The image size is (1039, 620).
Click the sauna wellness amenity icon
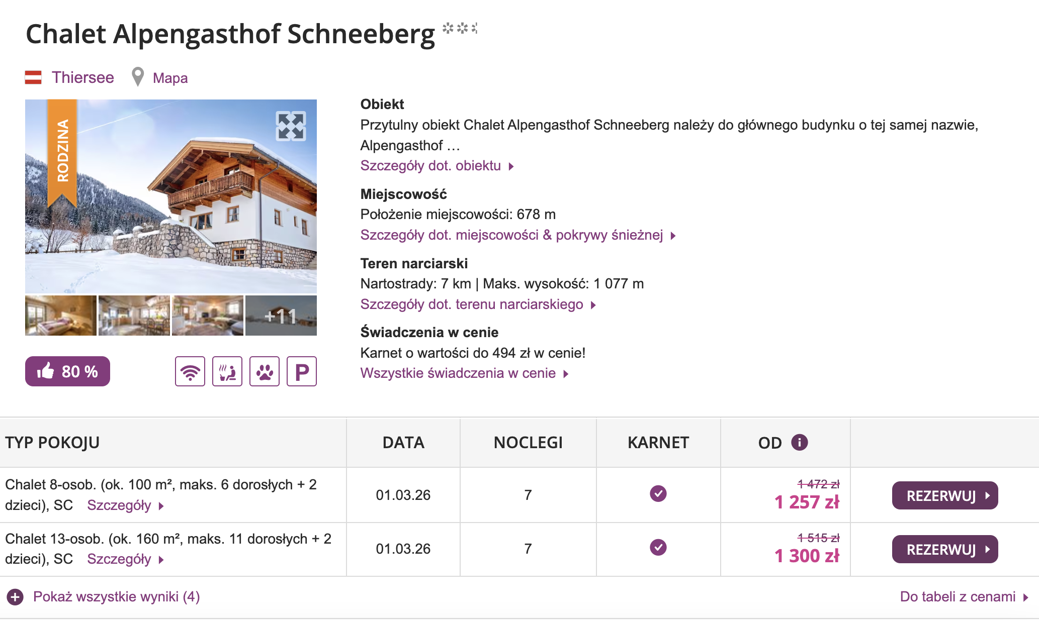click(227, 371)
